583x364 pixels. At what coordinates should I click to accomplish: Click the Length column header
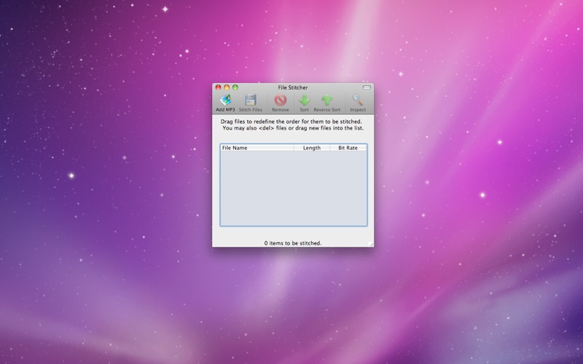point(312,148)
